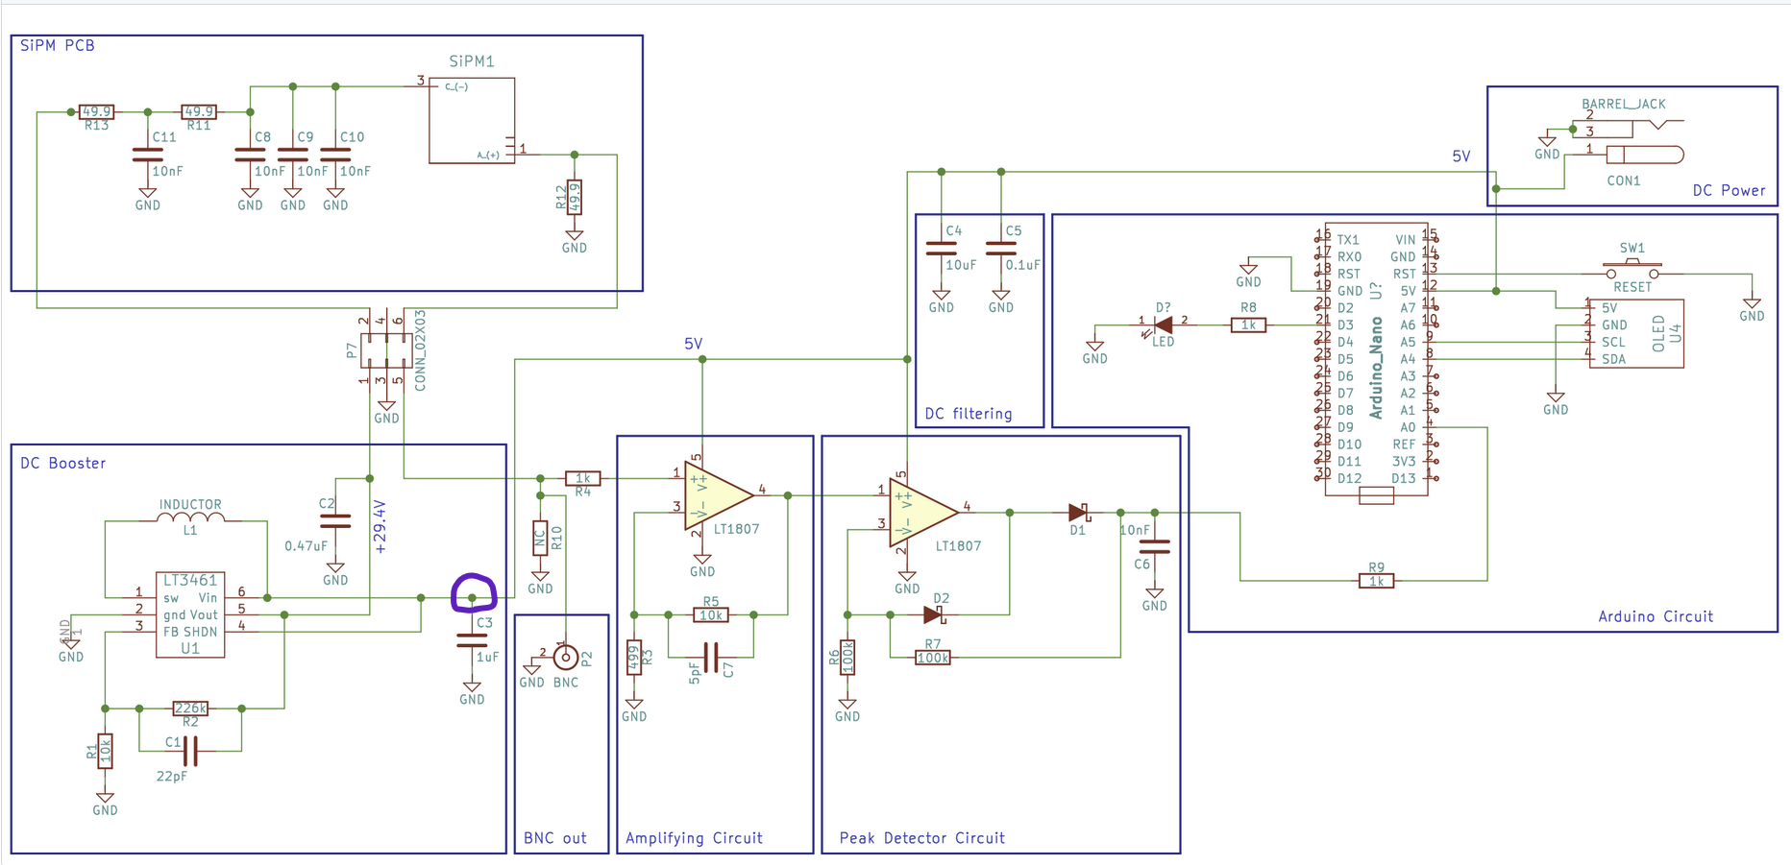Viewport: 1791px width, 865px height.
Task: Select resistor R13 in the SiPM PCB block
Action: (x=96, y=112)
